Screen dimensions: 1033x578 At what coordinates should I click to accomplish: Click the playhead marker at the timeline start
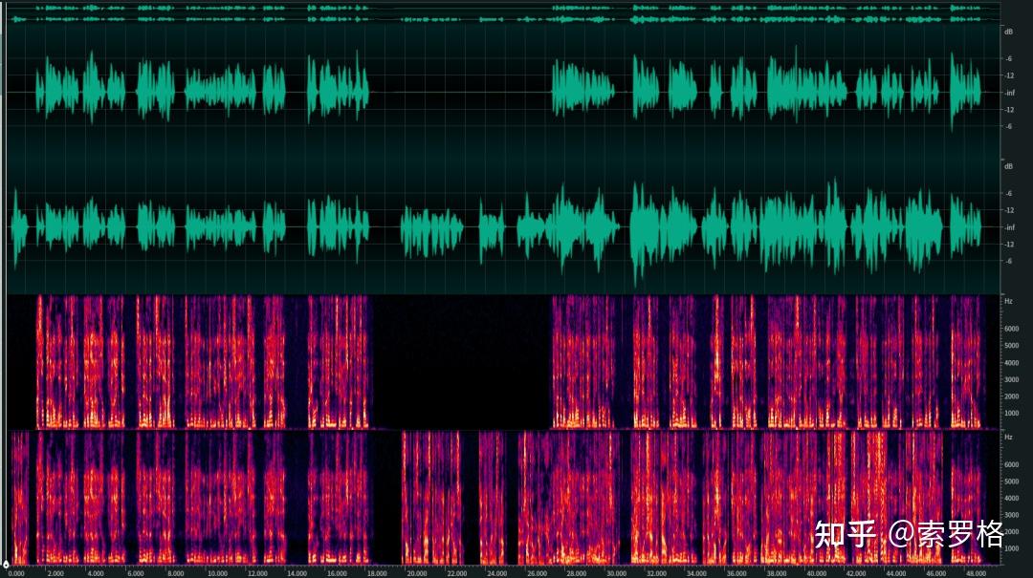coord(6,565)
